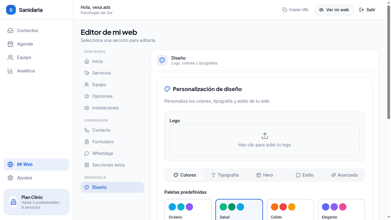Viewport: 391px width, 220px height.
Task: Click the Plan Clinic card
Action: click(x=36, y=202)
